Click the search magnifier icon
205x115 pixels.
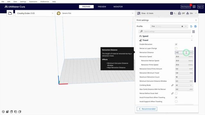[x=141, y=31]
